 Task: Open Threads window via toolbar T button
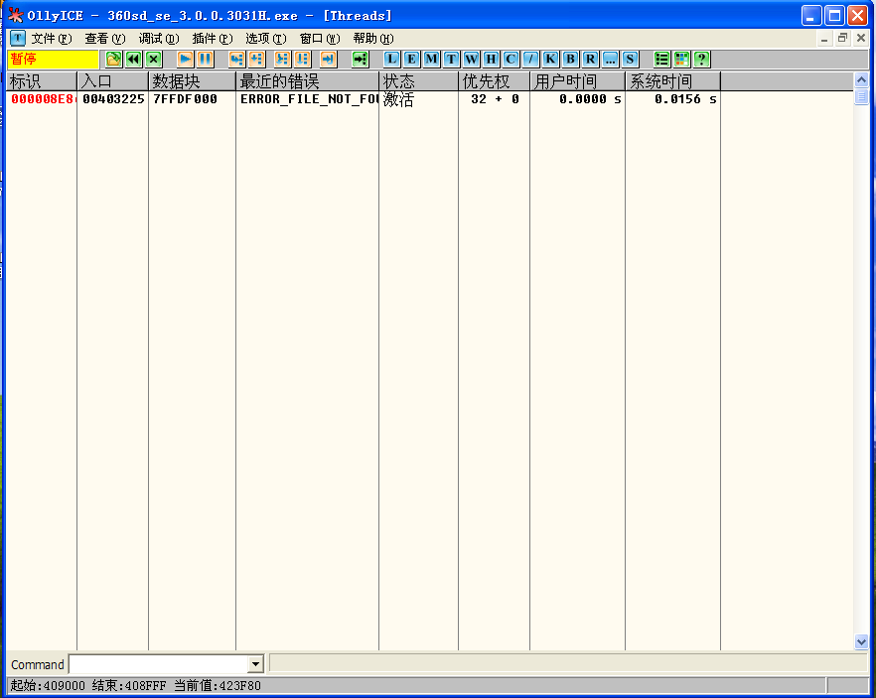451,60
